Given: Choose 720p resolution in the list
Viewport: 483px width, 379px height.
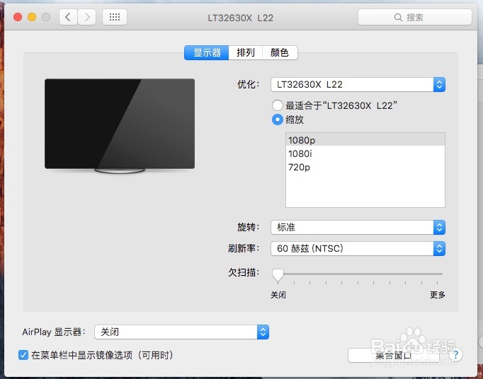Looking at the screenshot, I should [x=365, y=167].
